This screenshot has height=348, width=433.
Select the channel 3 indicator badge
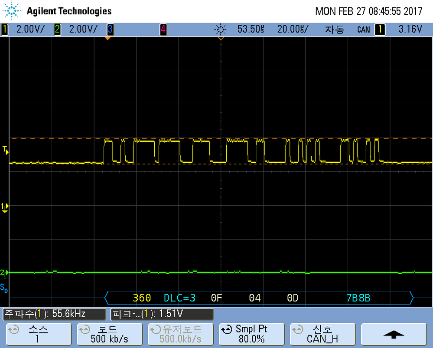pyautogui.click(x=110, y=30)
